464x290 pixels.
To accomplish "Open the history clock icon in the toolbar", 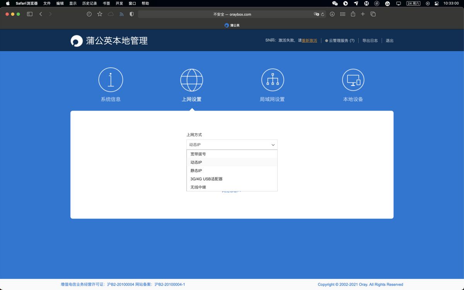I will coord(89,14).
